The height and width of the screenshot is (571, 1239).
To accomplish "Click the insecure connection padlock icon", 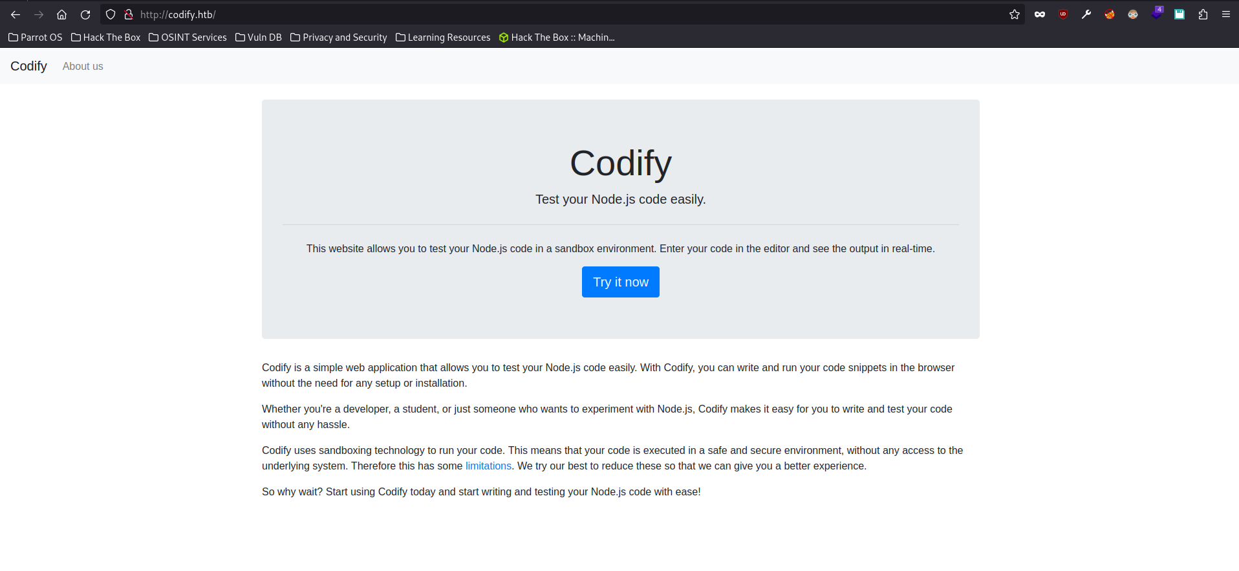I will 129,14.
